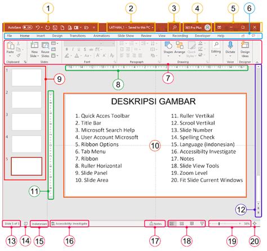Toggle the Notes pane button
Image resolution: width=267 pixels, height=251 pixels.
pyautogui.click(x=155, y=224)
